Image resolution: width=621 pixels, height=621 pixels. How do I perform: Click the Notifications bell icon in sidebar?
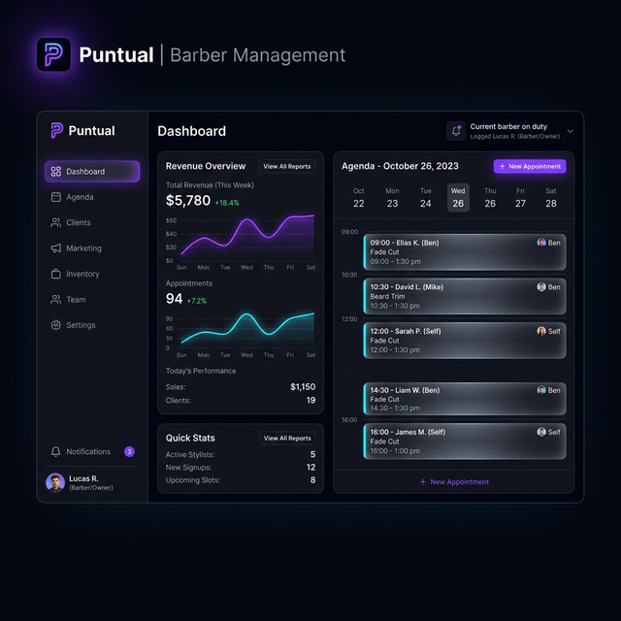56,452
